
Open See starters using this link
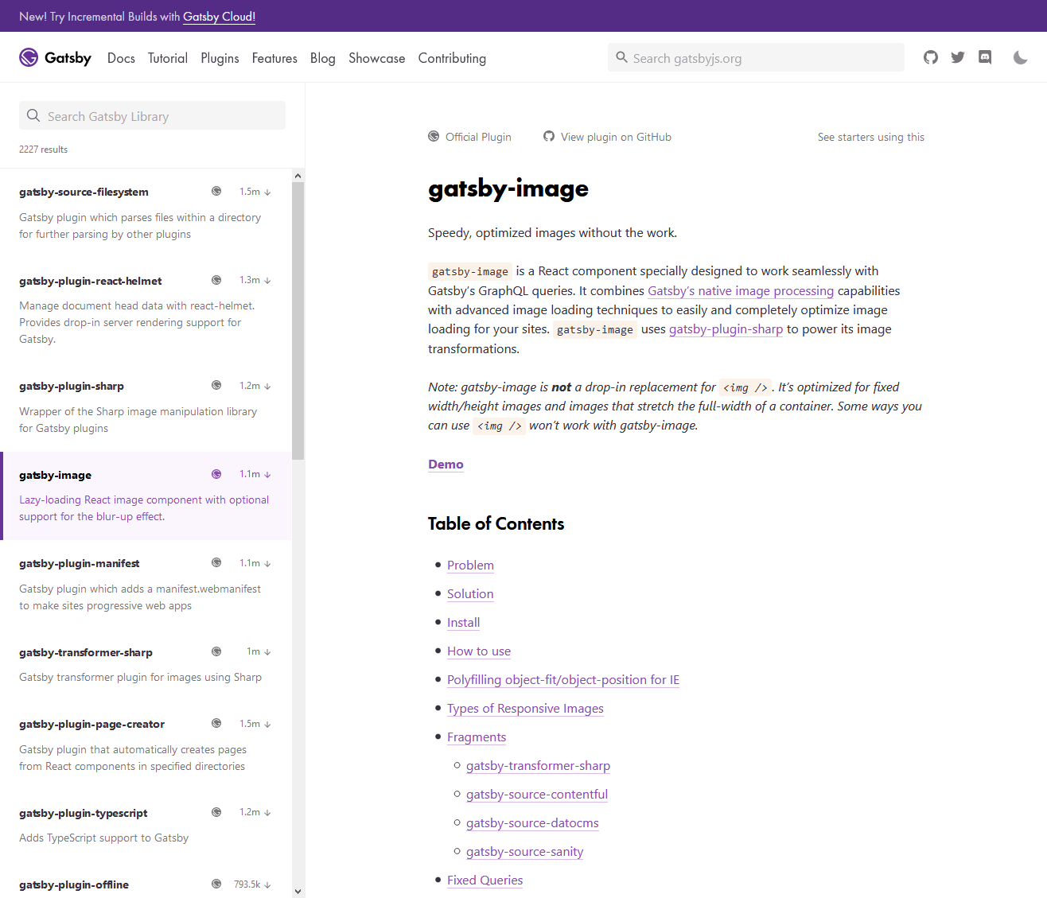[x=871, y=137]
